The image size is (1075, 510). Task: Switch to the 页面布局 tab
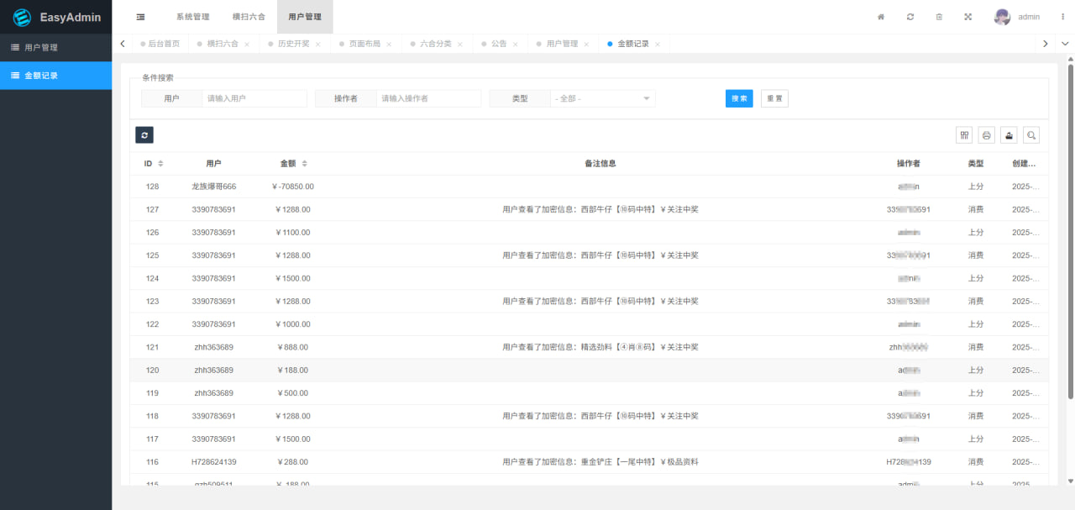(x=364, y=44)
